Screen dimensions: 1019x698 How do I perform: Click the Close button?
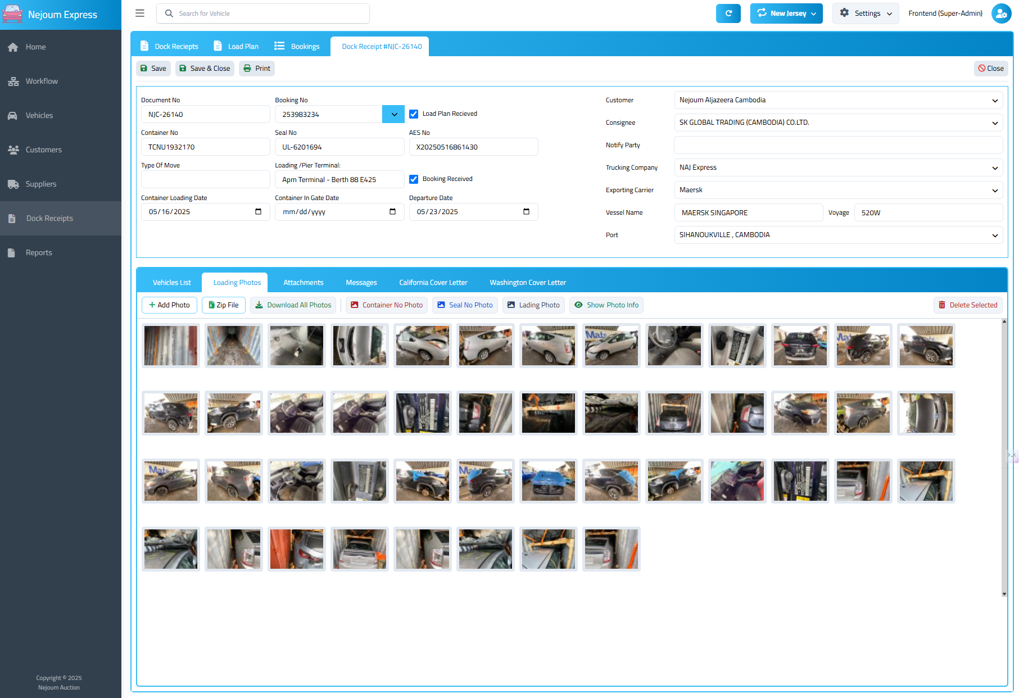point(991,69)
